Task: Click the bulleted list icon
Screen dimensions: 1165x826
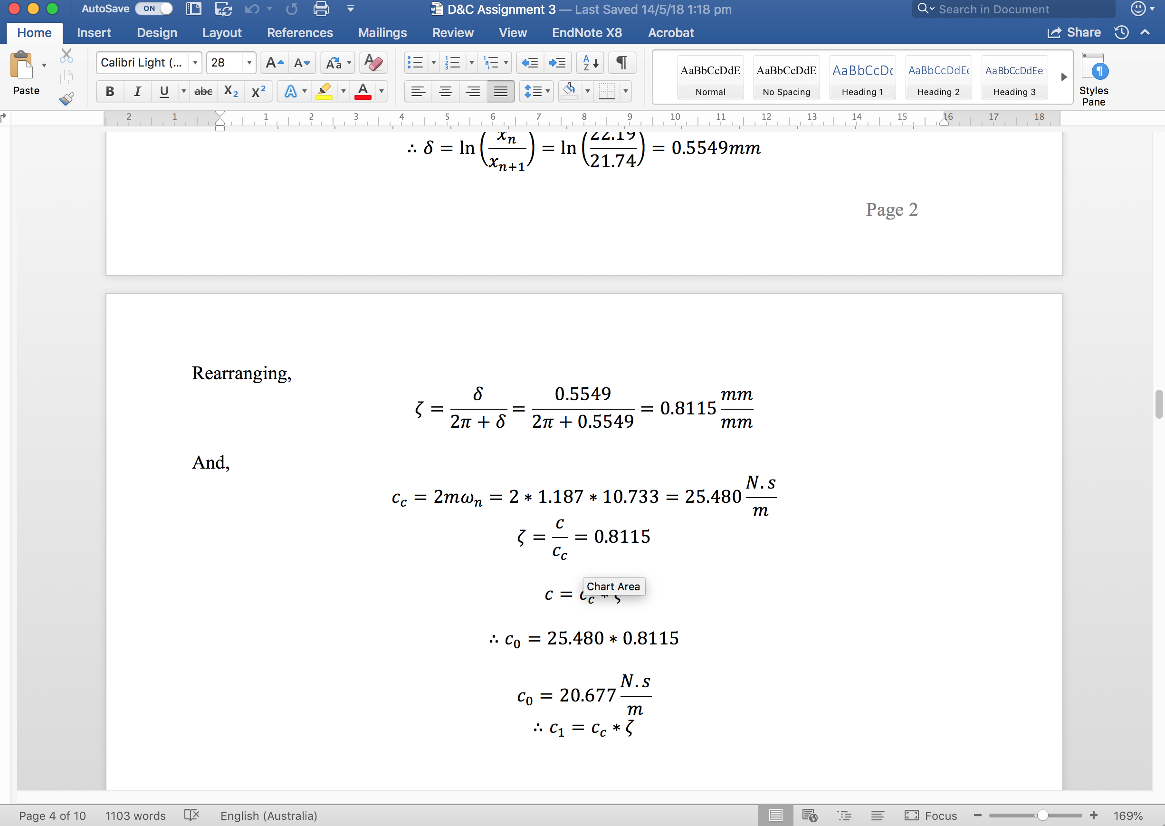Action: [415, 63]
